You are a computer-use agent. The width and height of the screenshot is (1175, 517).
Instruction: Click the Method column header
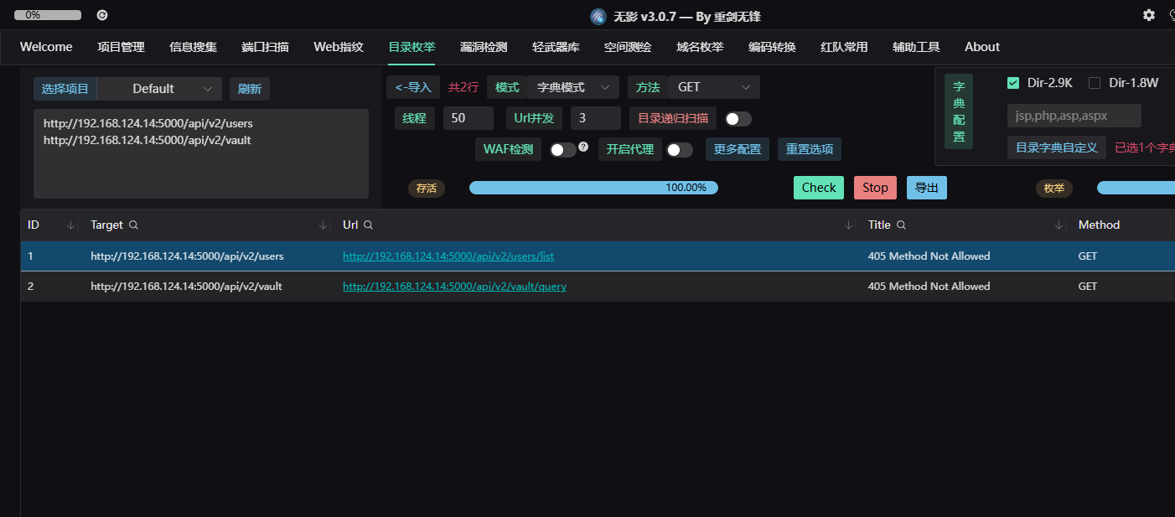pyautogui.click(x=1099, y=225)
